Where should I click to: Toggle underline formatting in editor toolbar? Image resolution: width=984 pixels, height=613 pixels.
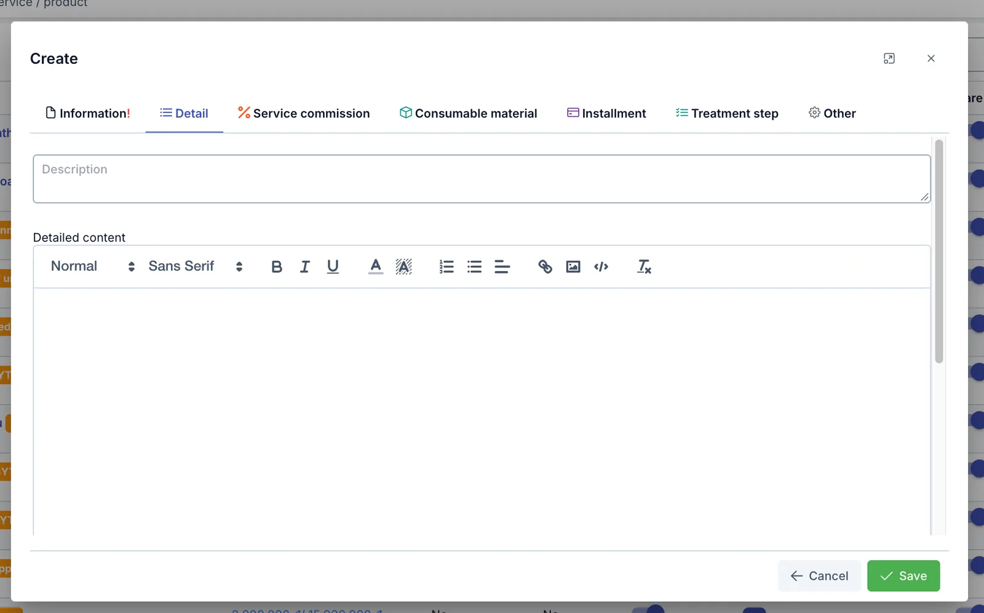point(333,267)
